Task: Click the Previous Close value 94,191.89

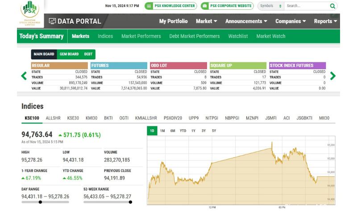Action: point(115,178)
